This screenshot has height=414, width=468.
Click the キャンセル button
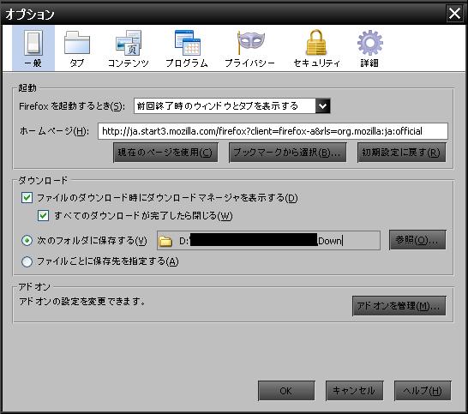point(354,391)
